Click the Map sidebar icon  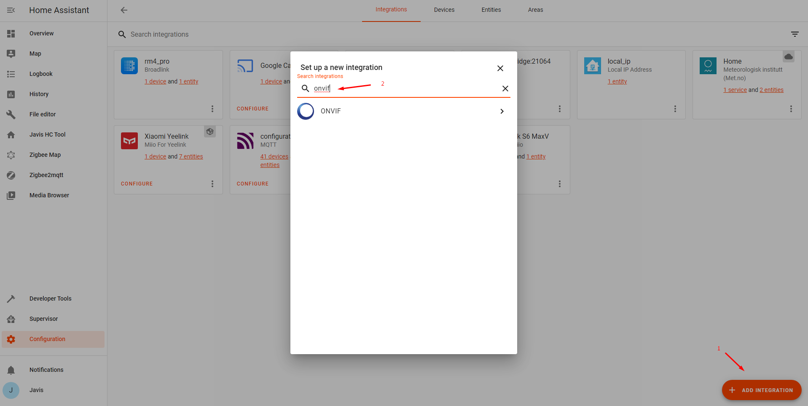(11, 54)
